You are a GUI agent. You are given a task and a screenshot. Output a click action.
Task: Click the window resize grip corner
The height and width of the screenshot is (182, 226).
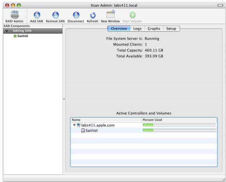coord(224,179)
